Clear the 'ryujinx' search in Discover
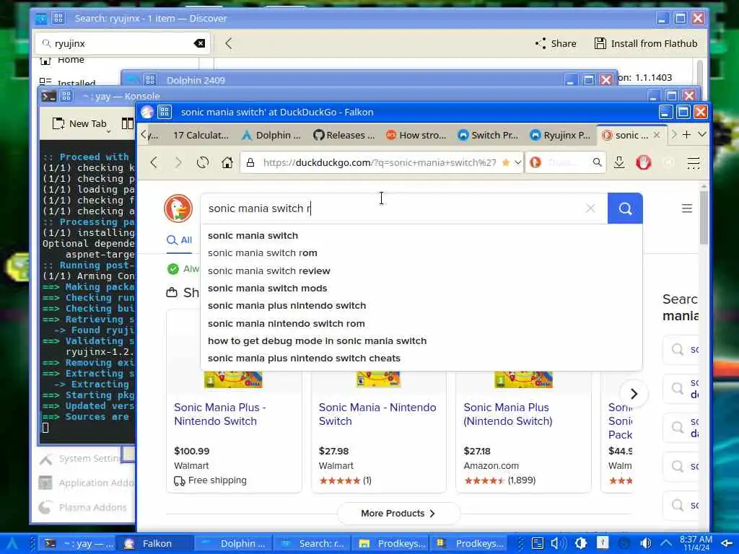This screenshot has width=739, height=554. coord(199,43)
